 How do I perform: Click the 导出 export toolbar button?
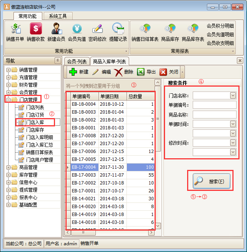[146, 72]
